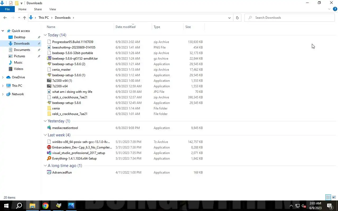Collapse the Quick access tree node
The height and width of the screenshot is (211, 338).
click(x=3, y=31)
